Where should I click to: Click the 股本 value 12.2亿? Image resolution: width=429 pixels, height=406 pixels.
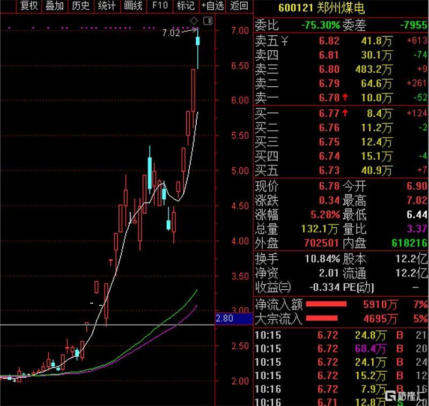(411, 259)
